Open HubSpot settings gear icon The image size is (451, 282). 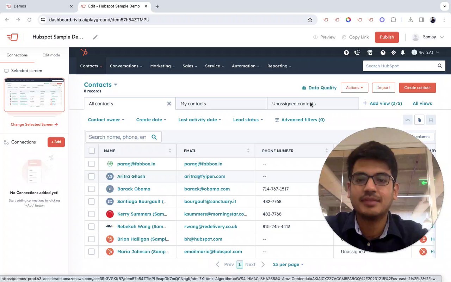(x=394, y=53)
